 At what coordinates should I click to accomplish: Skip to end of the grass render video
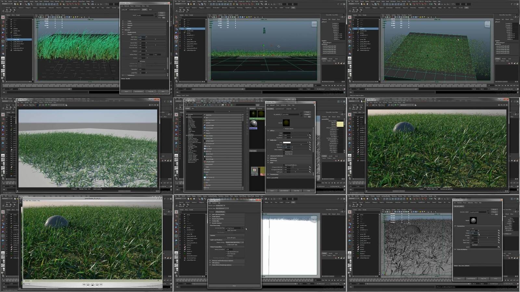coord(101,285)
